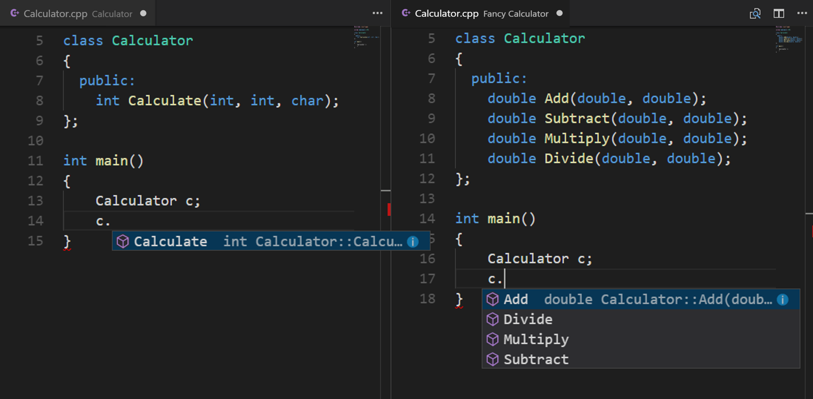Choose Multiply from the suggestion list
The image size is (813, 399).
[x=641, y=339]
